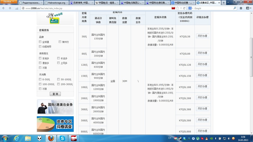Click the page vertical scrollbar thumb
The image size is (253, 142).
[x=251, y=57]
